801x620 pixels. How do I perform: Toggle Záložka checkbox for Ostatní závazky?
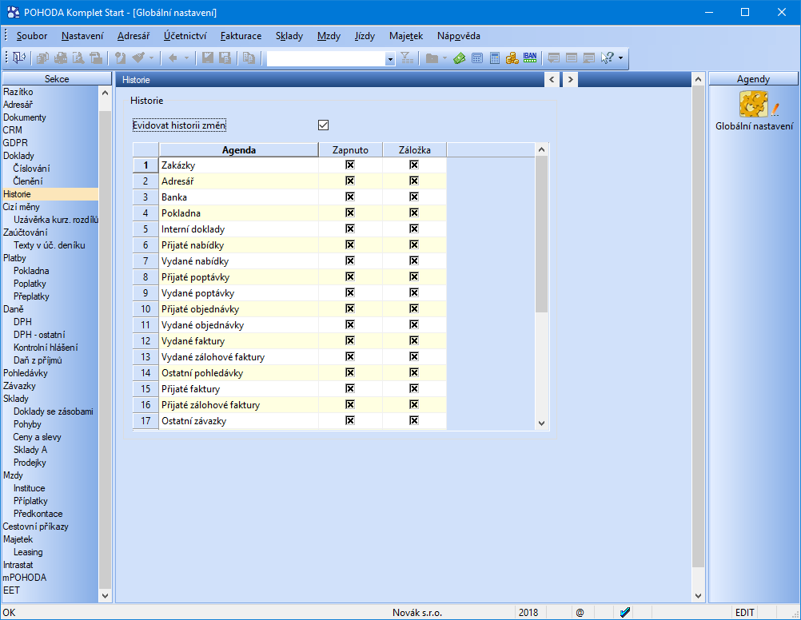(x=414, y=420)
